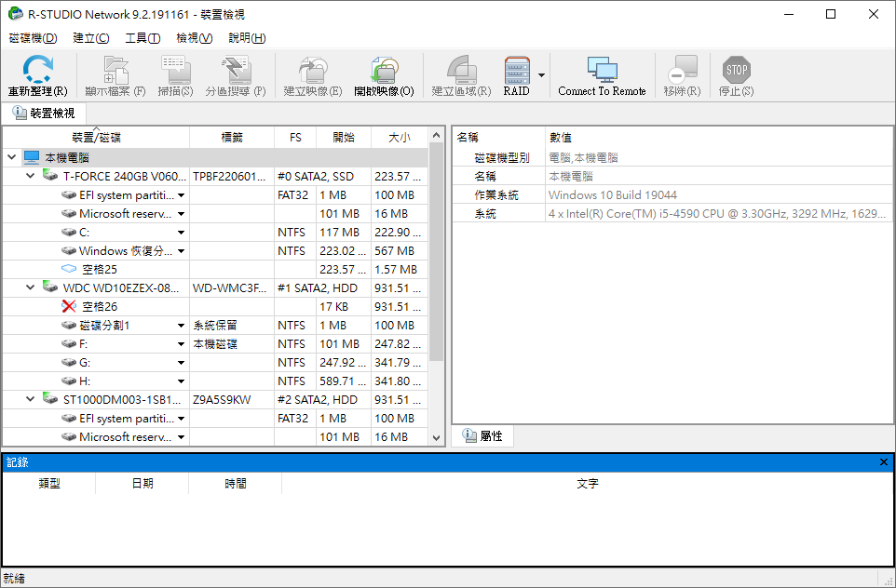Collapse the 本機電腦 tree node
The height and width of the screenshot is (588, 896).
coord(11,157)
